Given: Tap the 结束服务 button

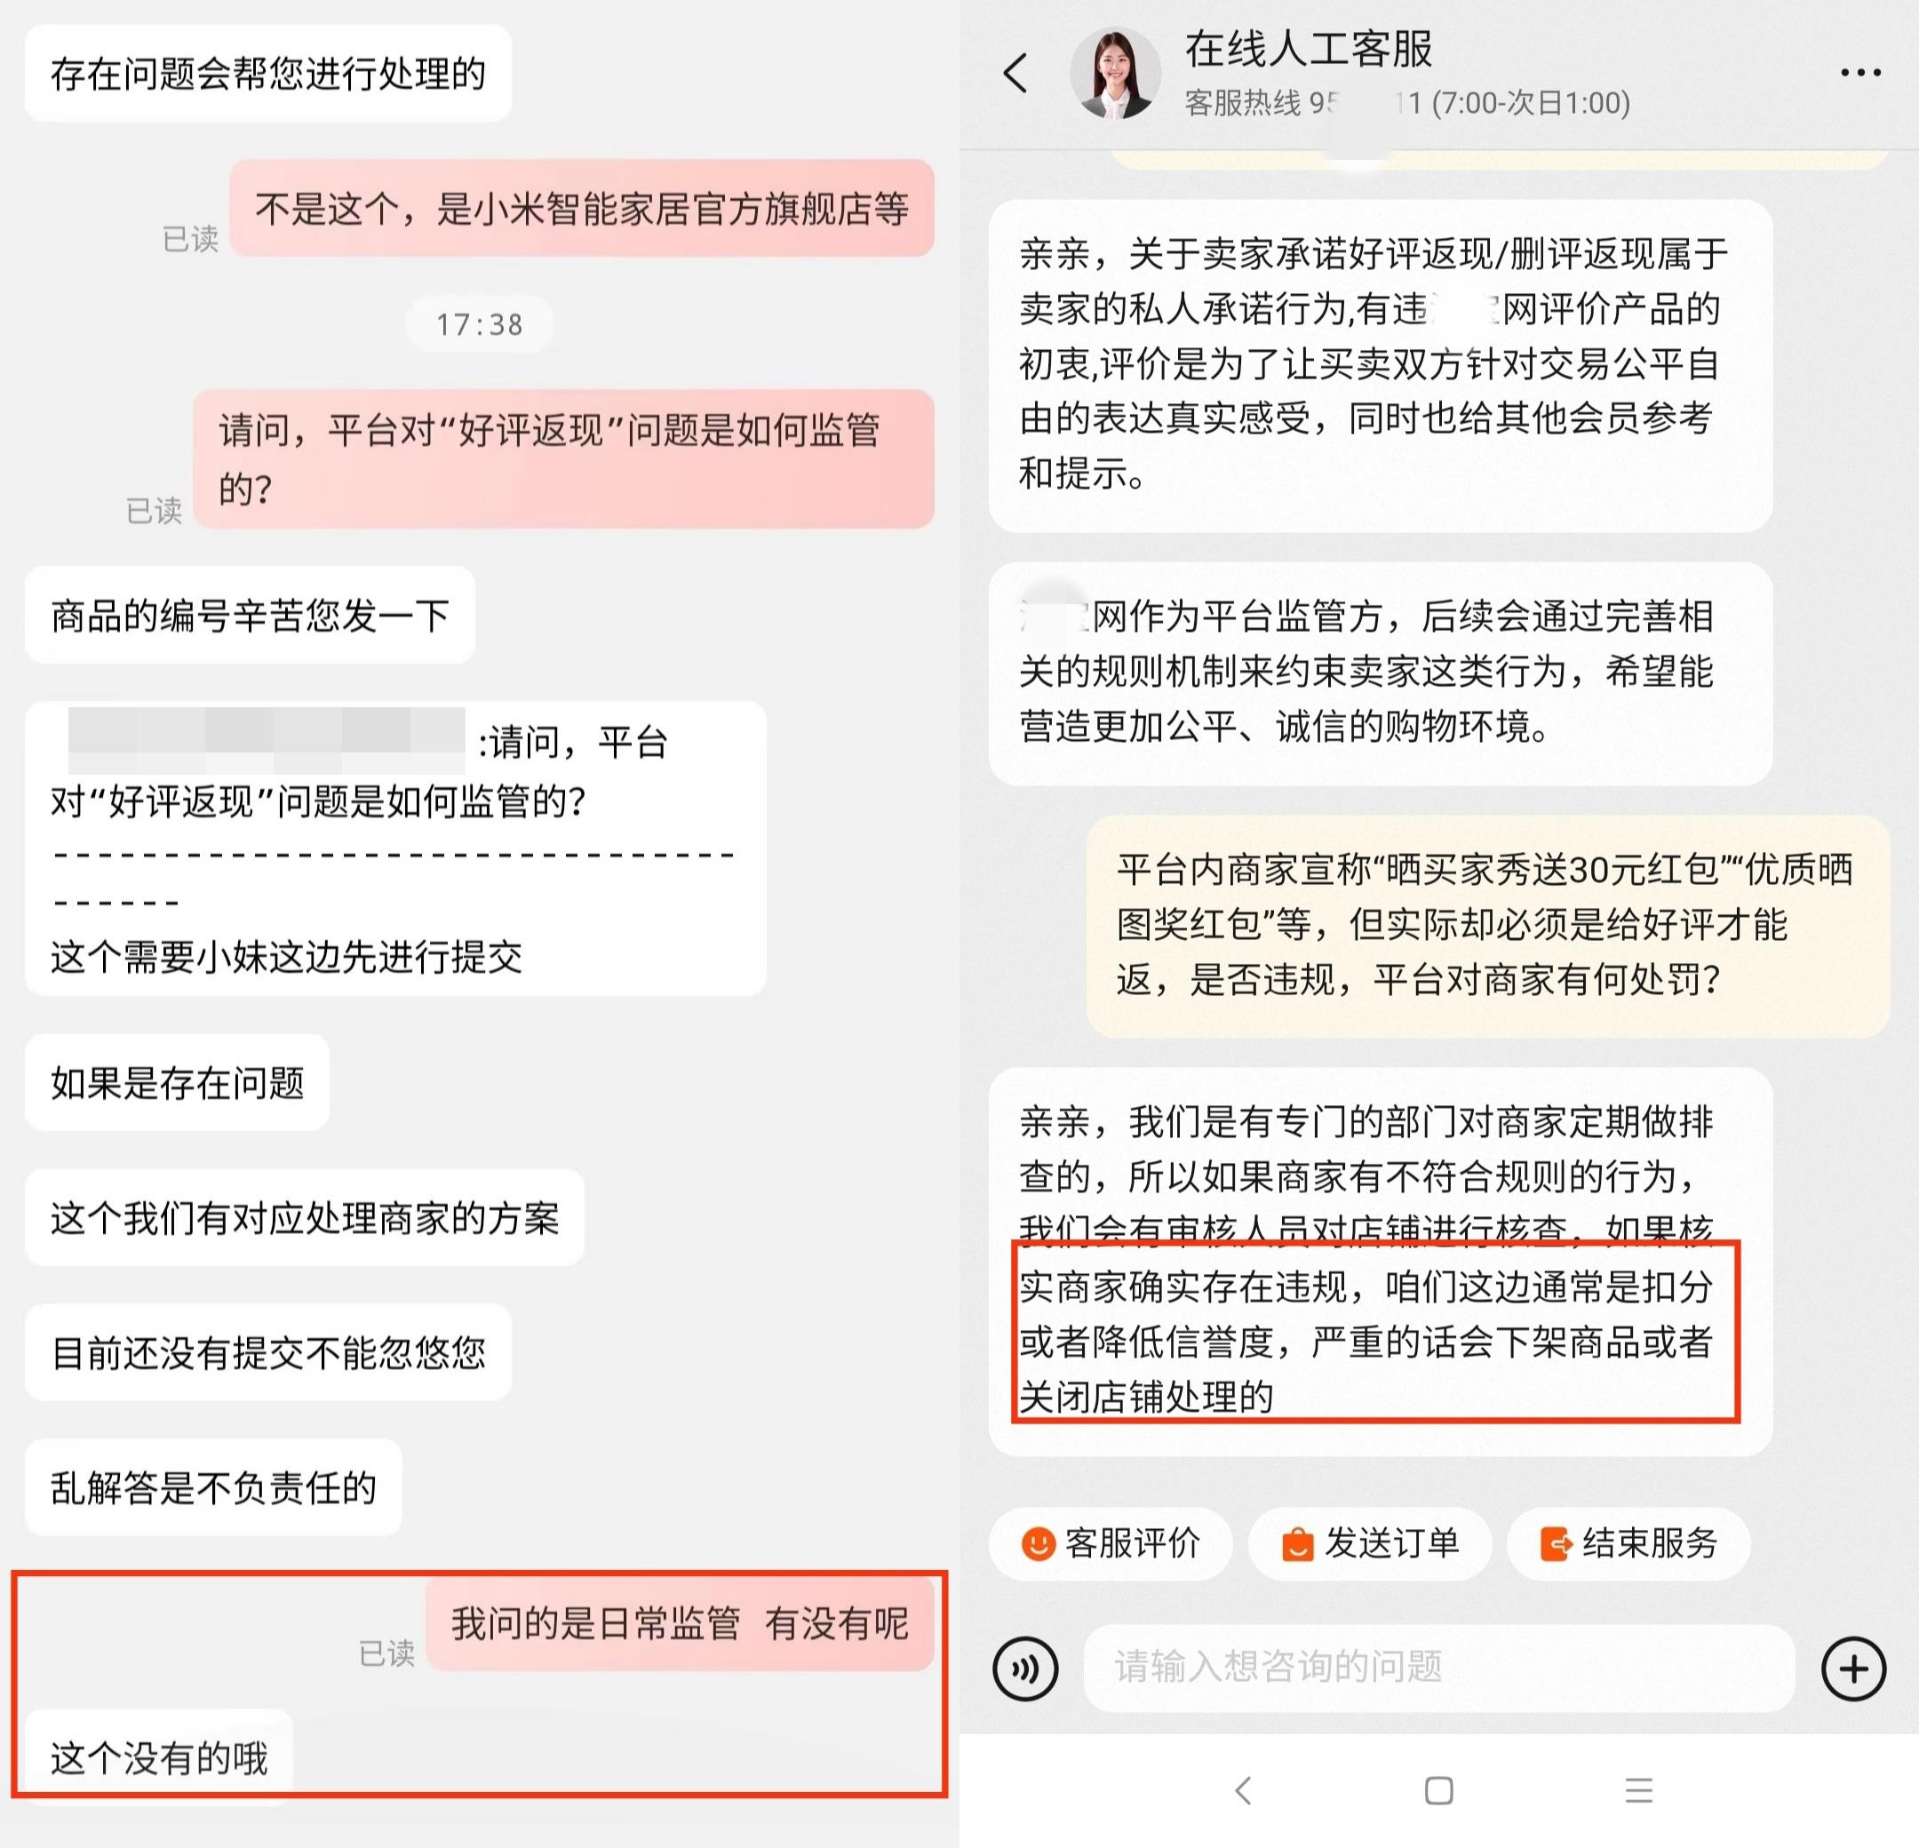Looking at the screenshot, I should coord(1628,1543).
